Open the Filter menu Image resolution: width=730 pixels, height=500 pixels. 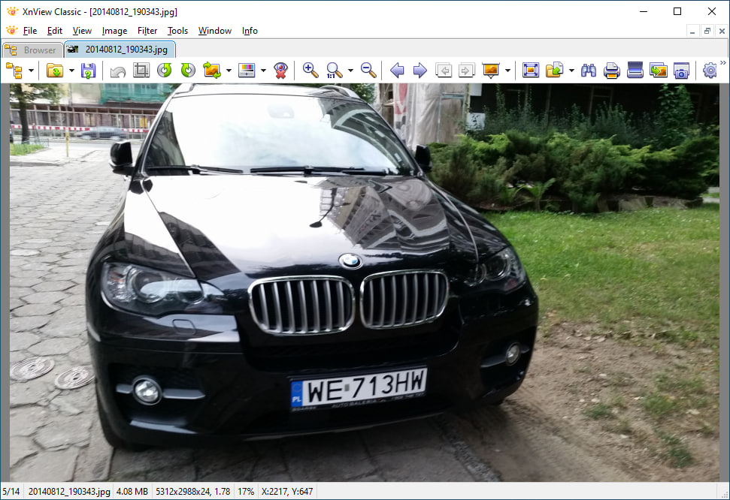147,31
